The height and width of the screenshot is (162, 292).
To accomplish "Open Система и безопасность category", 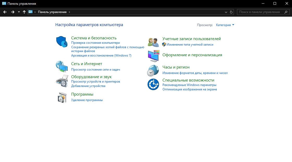I will tap(94, 38).
